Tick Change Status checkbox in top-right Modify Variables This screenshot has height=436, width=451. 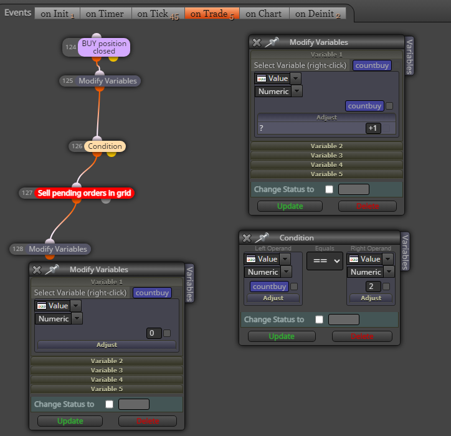(x=329, y=189)
